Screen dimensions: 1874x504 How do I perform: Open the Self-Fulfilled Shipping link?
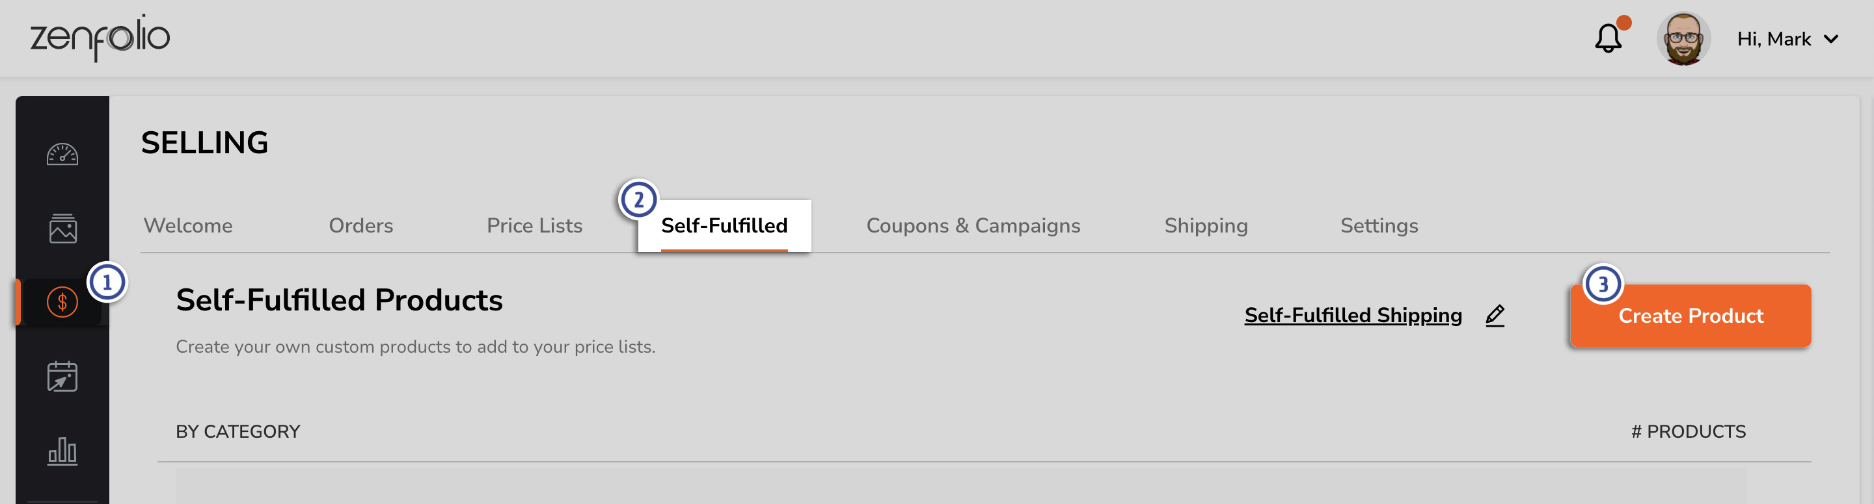[1353, 315]
